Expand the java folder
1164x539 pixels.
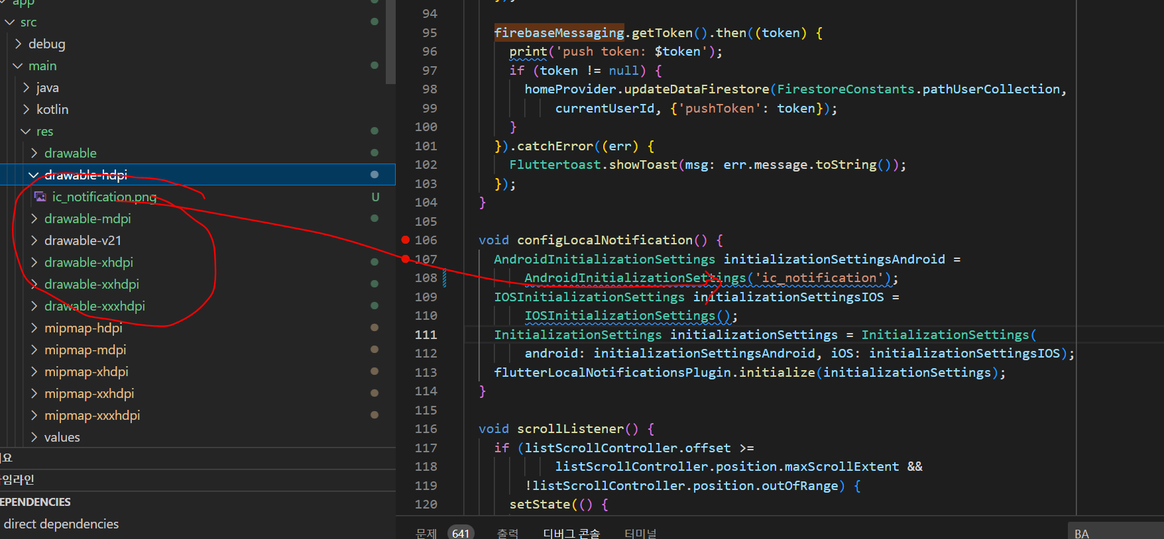click(27, 88)
